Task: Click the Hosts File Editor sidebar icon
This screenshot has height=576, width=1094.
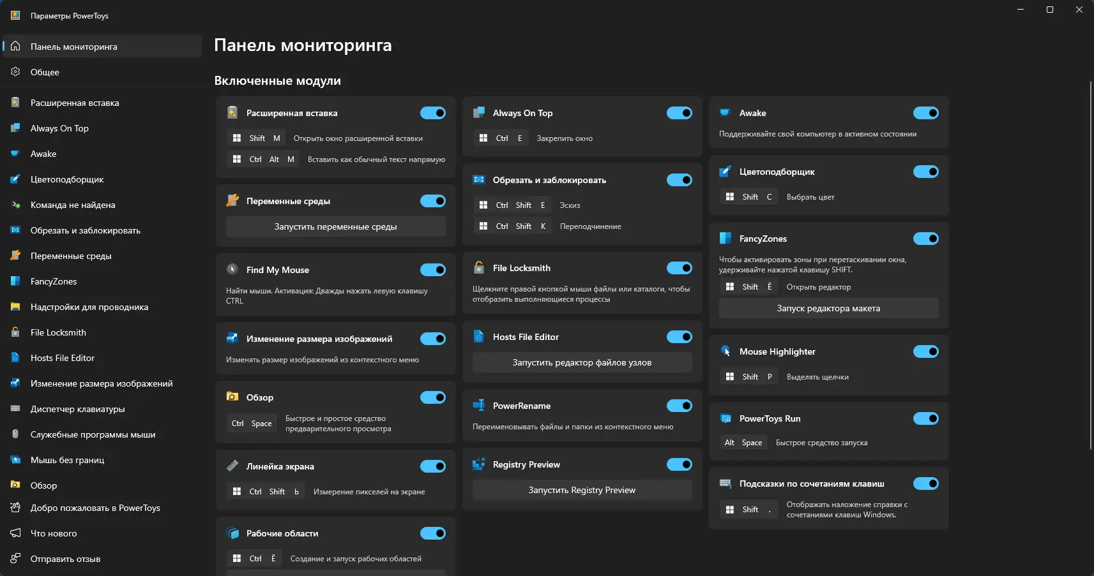Action: 15,358
